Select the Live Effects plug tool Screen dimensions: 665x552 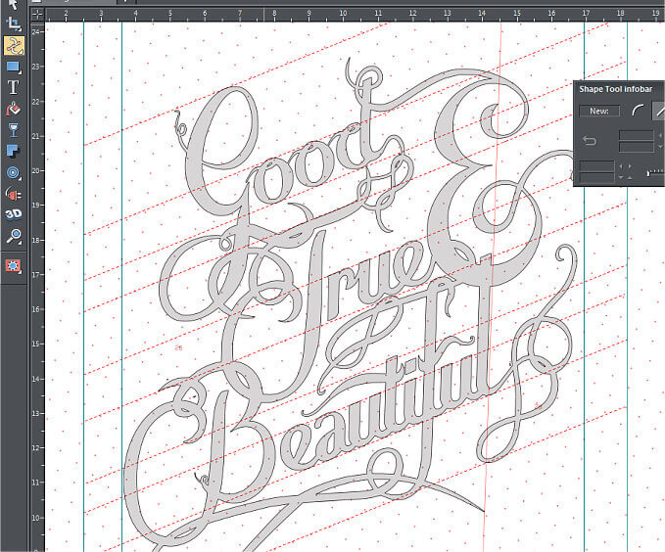(x=14, y=195)
